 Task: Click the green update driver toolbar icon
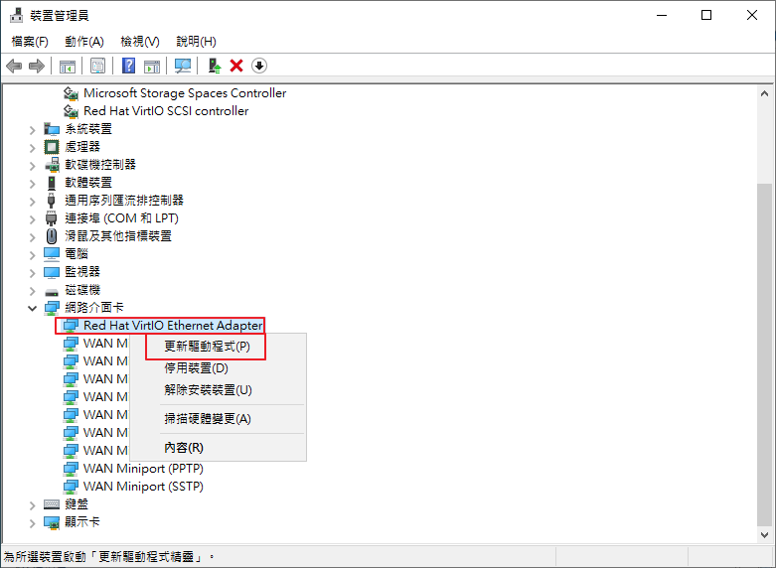pyautogui.click(x=214, y=66)
